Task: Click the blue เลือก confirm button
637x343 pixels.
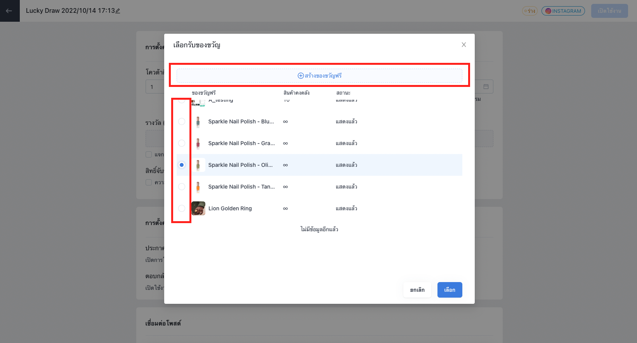Action: pyautogui.click(x=450, y=290)
